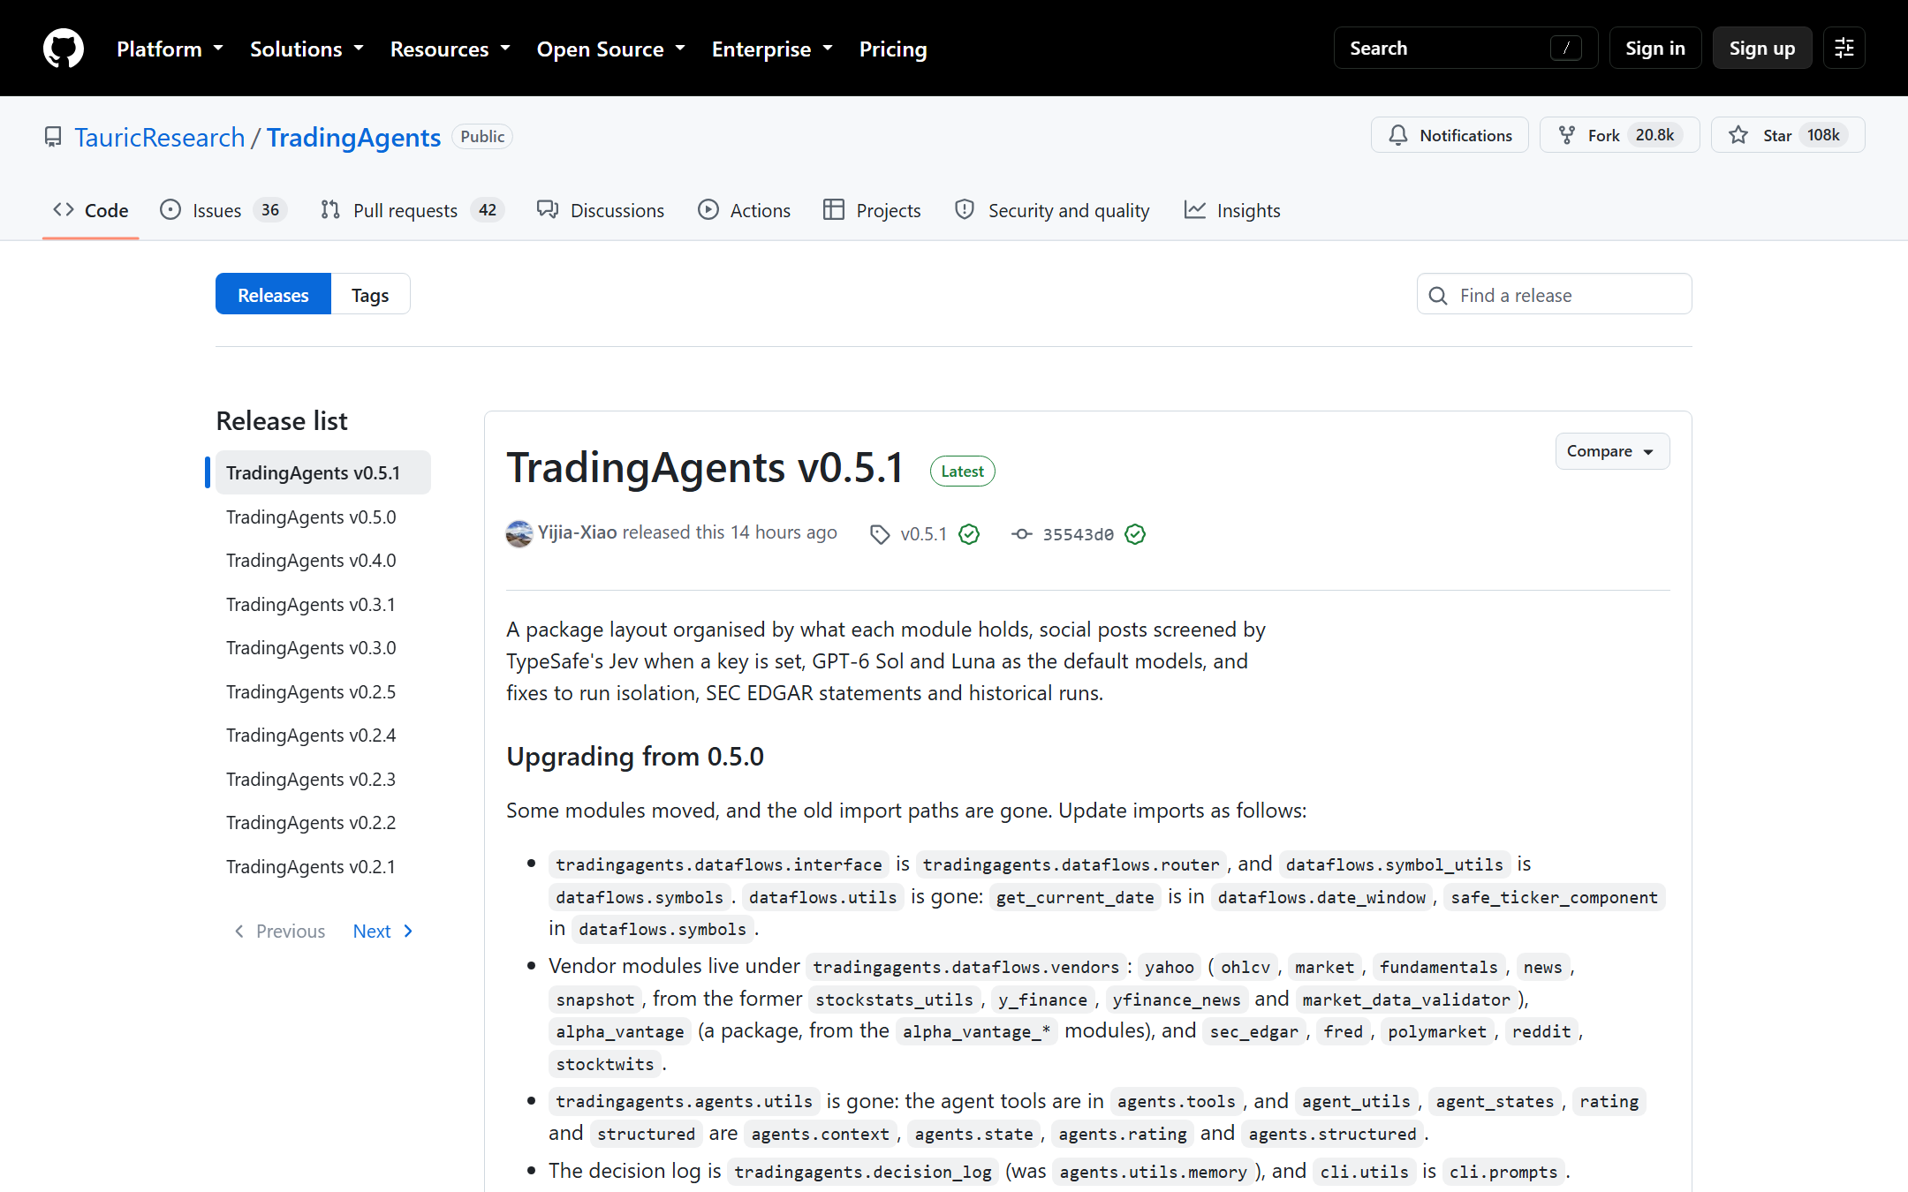Click the fork count 20.8k
The height and width of the screenshot is (1192, 1908).
pos(1654,135)
